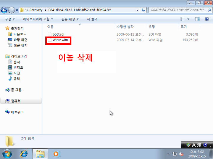213x159 pixels.
Task: Show hidden tray icons arrow
Action: pyautogui.click(x=168, y=154)
